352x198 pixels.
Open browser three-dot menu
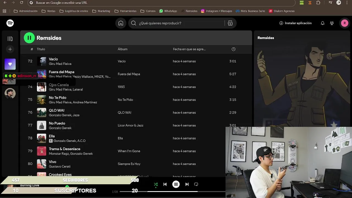(347, 2)
